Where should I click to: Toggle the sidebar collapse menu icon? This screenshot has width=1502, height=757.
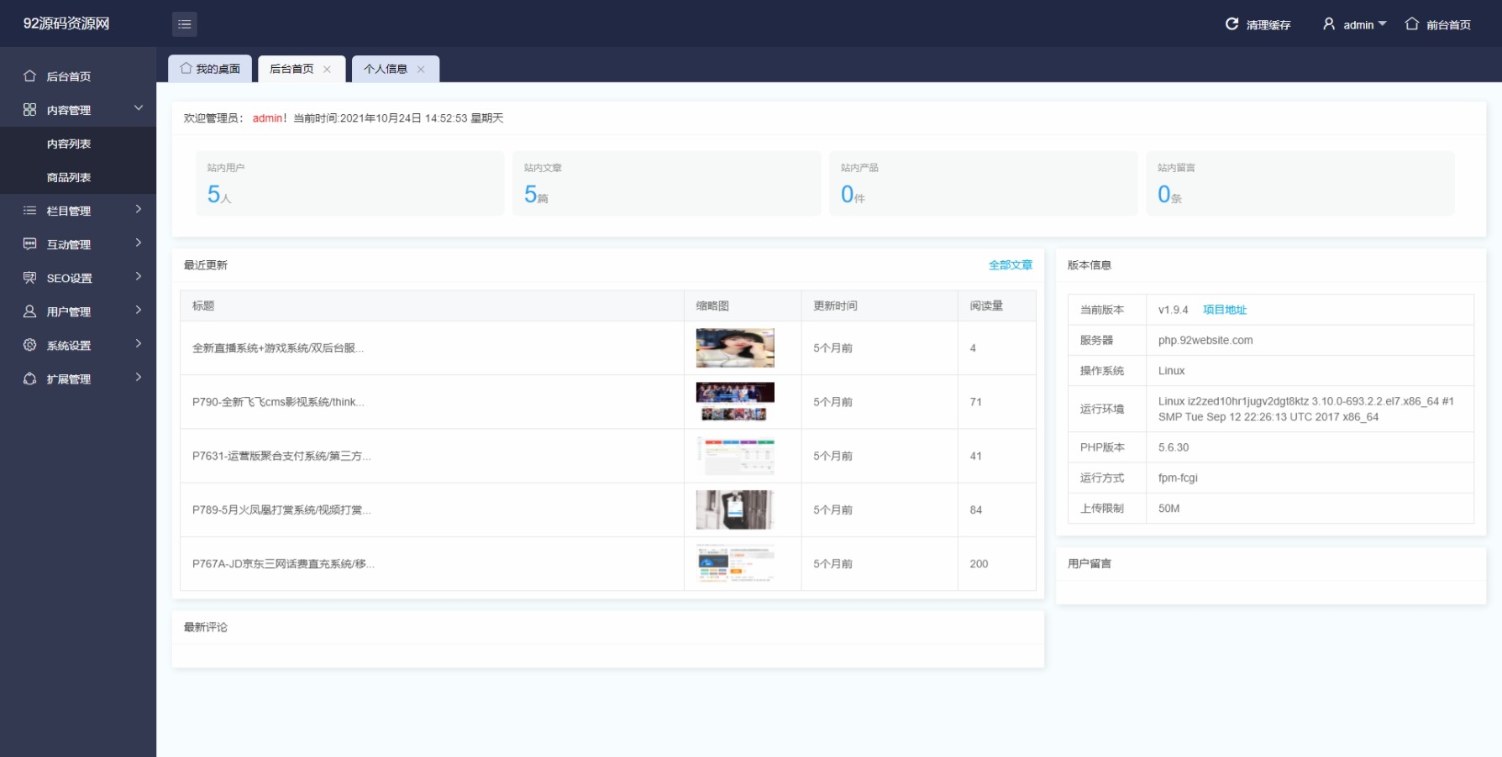pyautogui.click(x=185, y=24)
